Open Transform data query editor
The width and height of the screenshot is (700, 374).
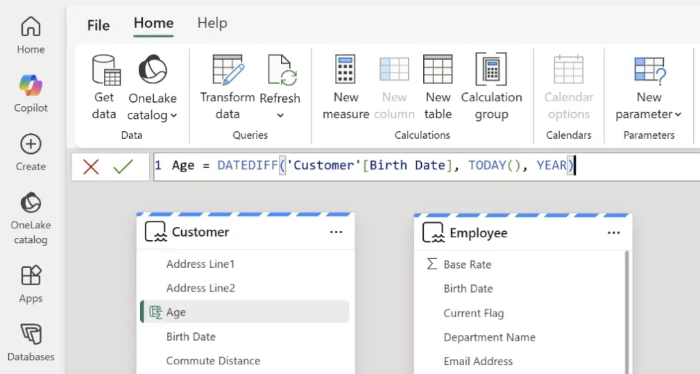228,71
